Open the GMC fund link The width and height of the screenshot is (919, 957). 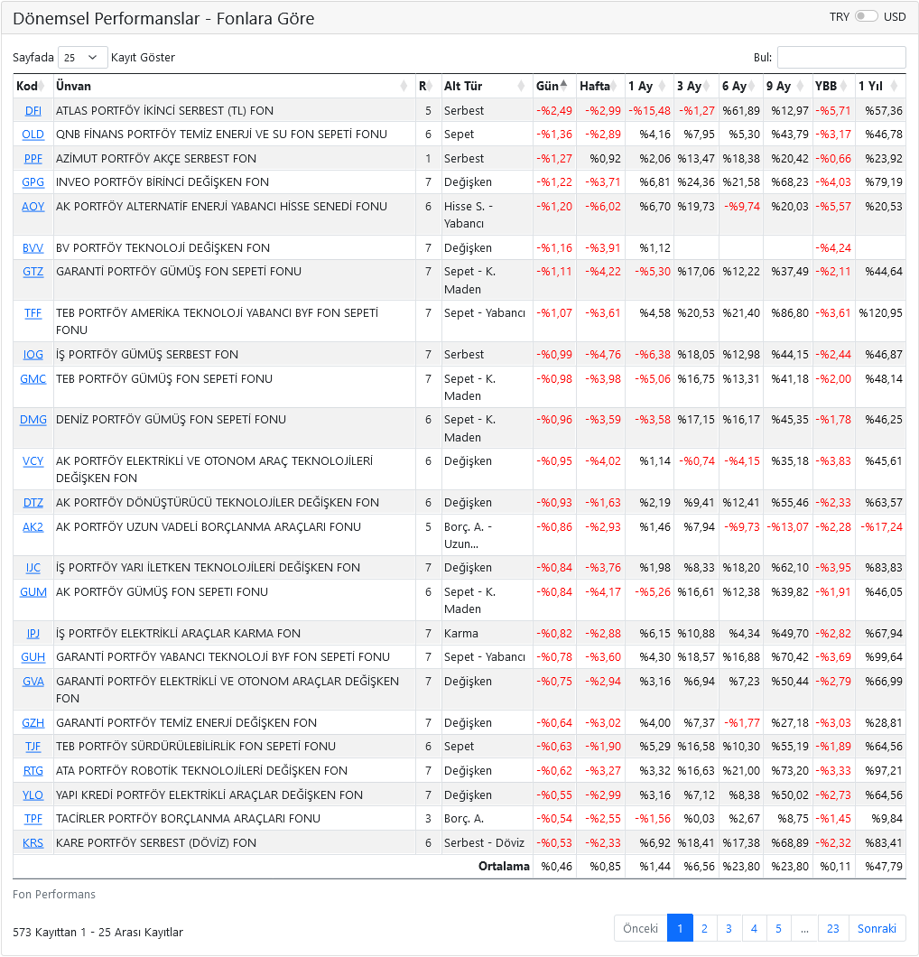[x=33, y=379]
